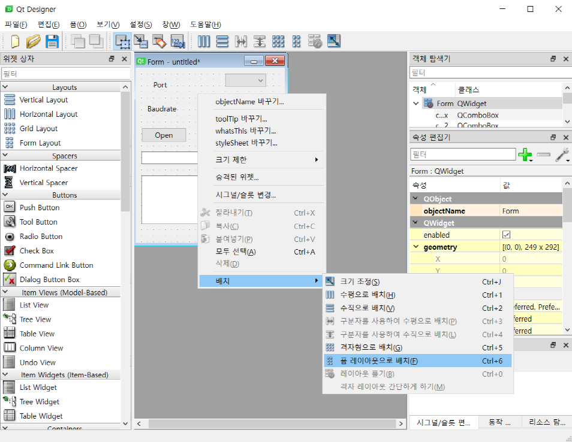The height and width of the screenshot is (442, 572).
Task: Click Lay Out in a Grid toolbar icon
Action: (278, 41)
